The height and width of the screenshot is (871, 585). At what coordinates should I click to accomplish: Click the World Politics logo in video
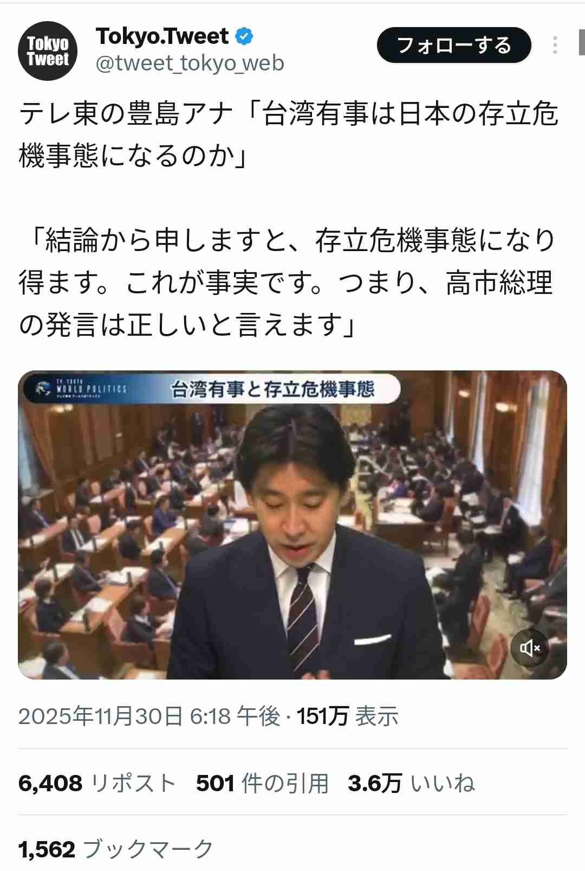point(80,388)
